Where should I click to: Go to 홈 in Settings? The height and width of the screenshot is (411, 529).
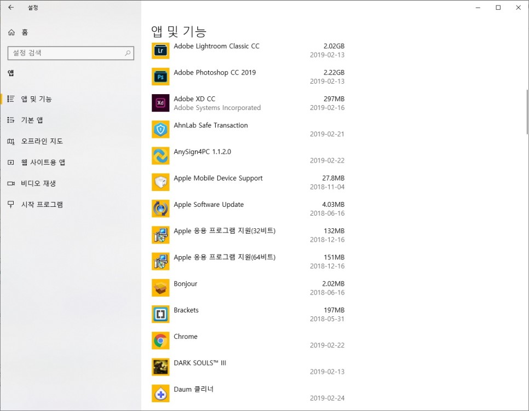coord(71,32)
